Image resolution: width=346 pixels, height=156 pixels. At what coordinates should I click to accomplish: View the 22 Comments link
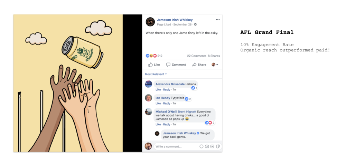pyautogui.click(x=196, y=56)
